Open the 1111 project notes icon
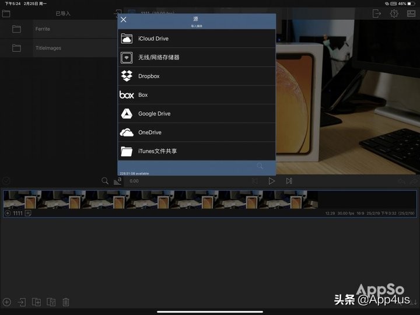Image resolution: width=420 pixels, height=315 pixels. tap(28, 213)
